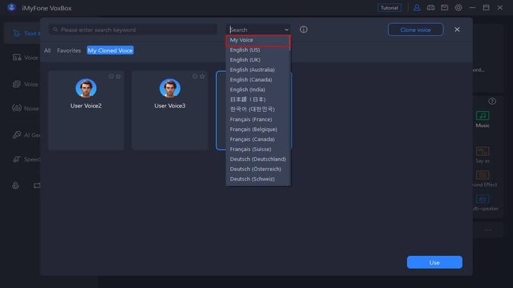Close the voice selection dialog
The height and width of the screenshot is (288, 513).
[x=457, y=29]
